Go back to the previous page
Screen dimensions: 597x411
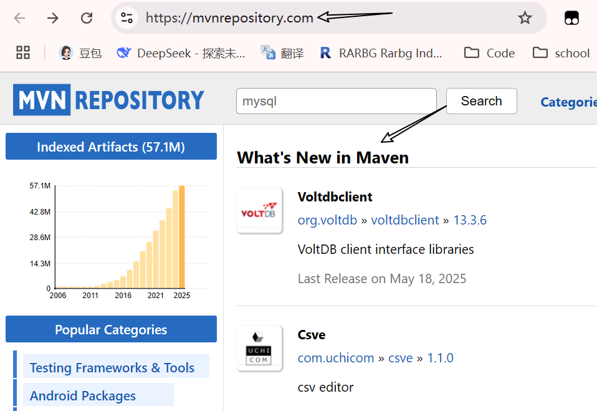click(19, 18)
